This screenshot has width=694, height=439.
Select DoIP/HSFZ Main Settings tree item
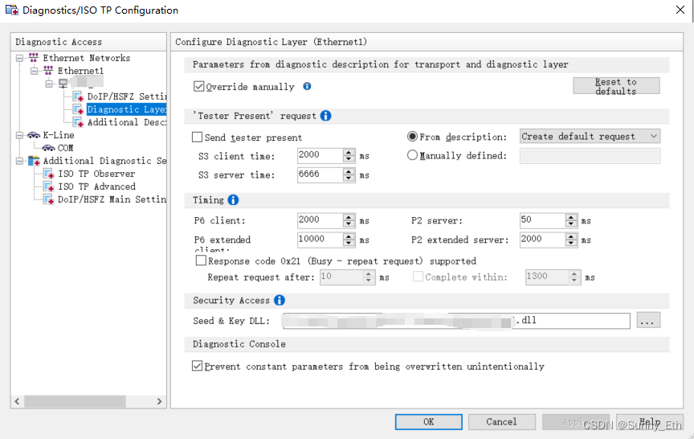tap(112, 199)
